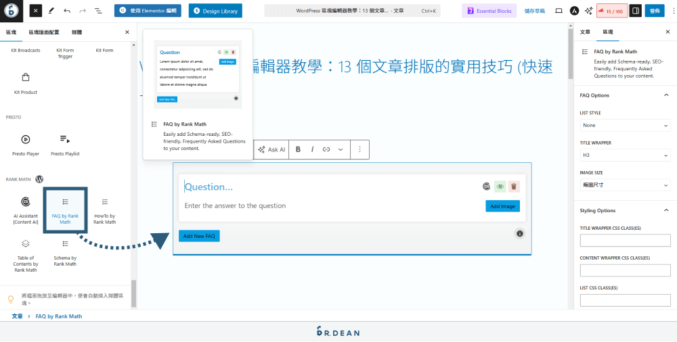Viewport: 677px width, 342px height.
Task: Click the Content Wrapper CSS Class(es) field
Action: point(625,270)
